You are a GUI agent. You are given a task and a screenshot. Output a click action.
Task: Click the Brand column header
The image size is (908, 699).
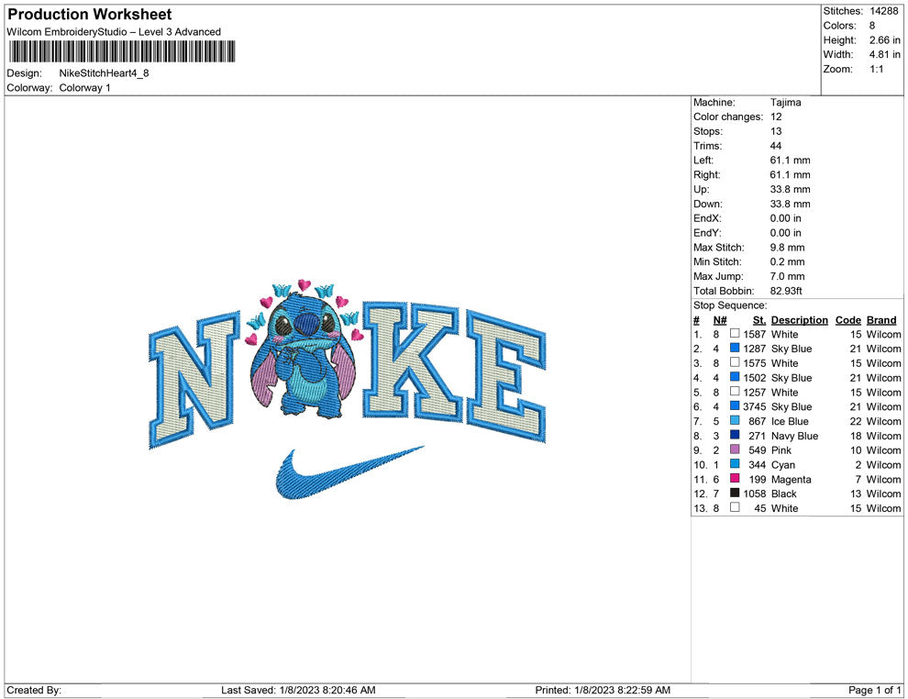(881, 319)
